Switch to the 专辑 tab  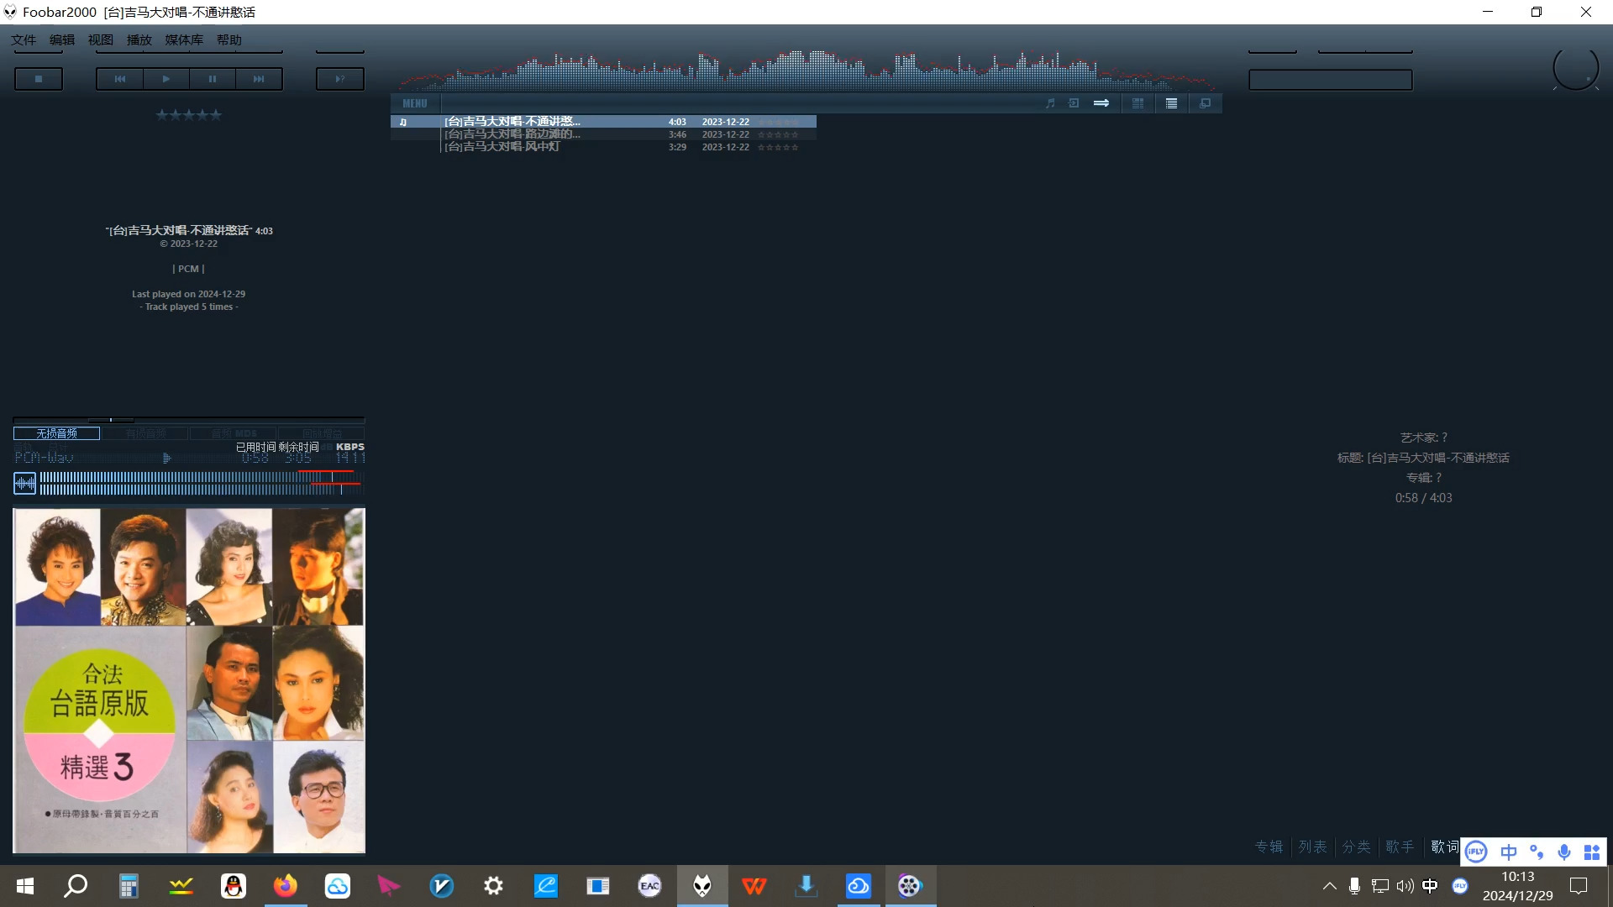click(1269, 847)
